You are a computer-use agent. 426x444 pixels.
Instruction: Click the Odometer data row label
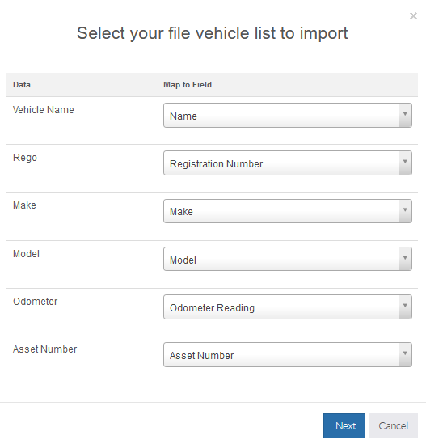tap(35, 302)
